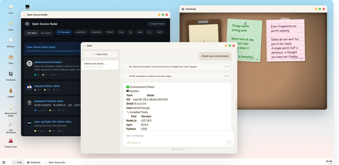The width and height of the screenshot is (339, 165).
Task: Switch to Chat in the taskbar
Action: (x=18, y=162)
